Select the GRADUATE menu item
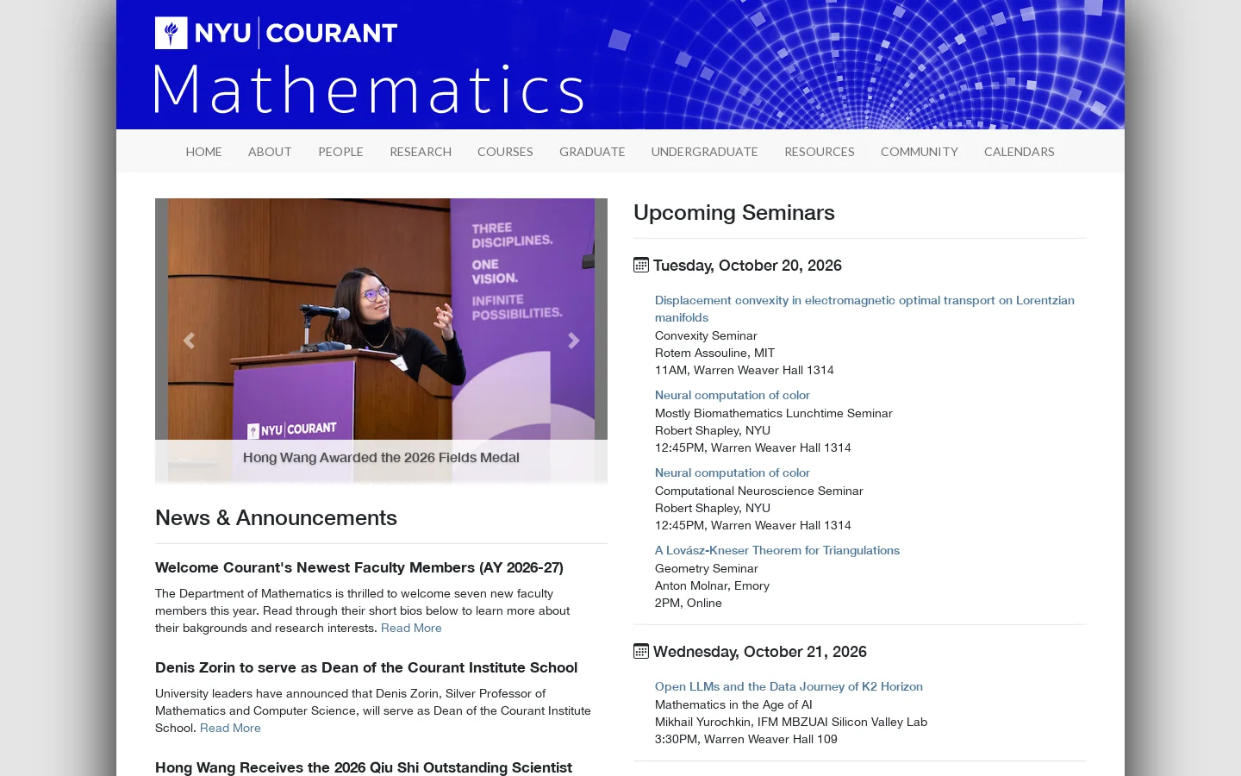Image resolution: width=1241 pixels, height=776 pixels. [x=592, y=152]
